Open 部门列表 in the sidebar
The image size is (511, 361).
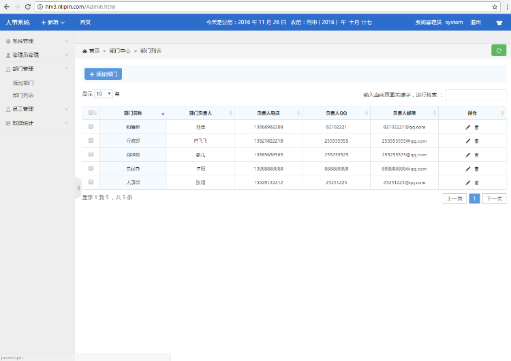point(23,96)
